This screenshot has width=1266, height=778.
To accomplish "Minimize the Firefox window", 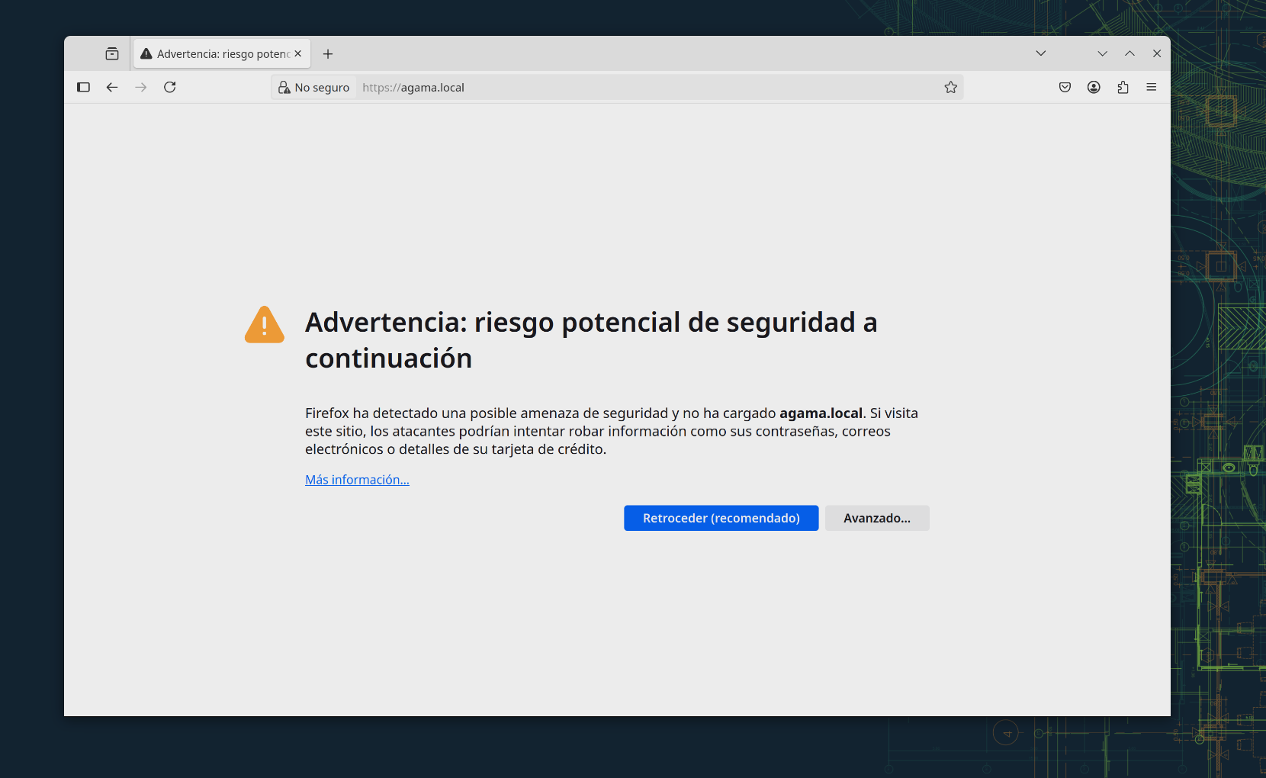I will point(1102,53).
